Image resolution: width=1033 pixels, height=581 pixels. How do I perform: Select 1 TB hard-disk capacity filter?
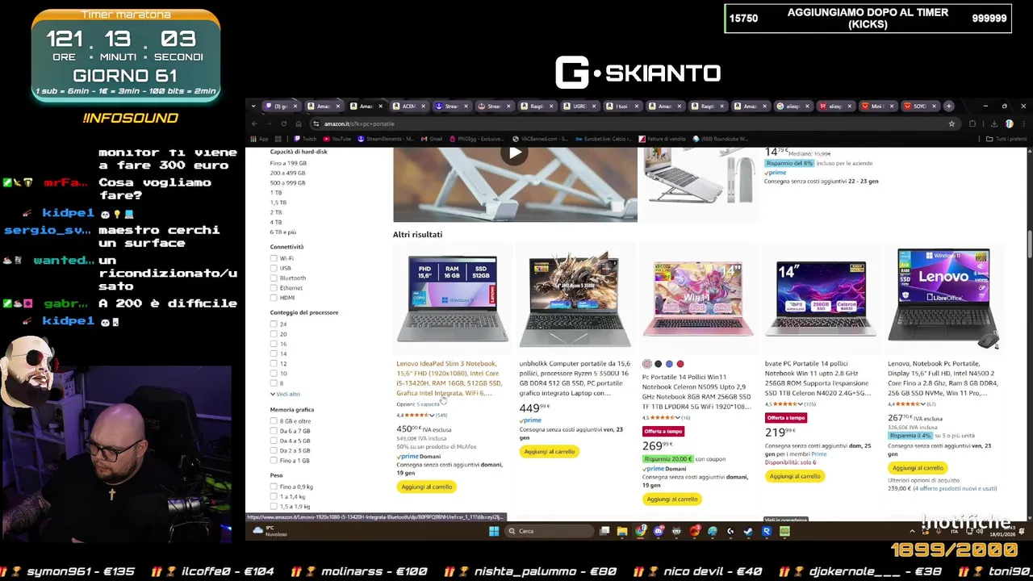tap(276, 193)
